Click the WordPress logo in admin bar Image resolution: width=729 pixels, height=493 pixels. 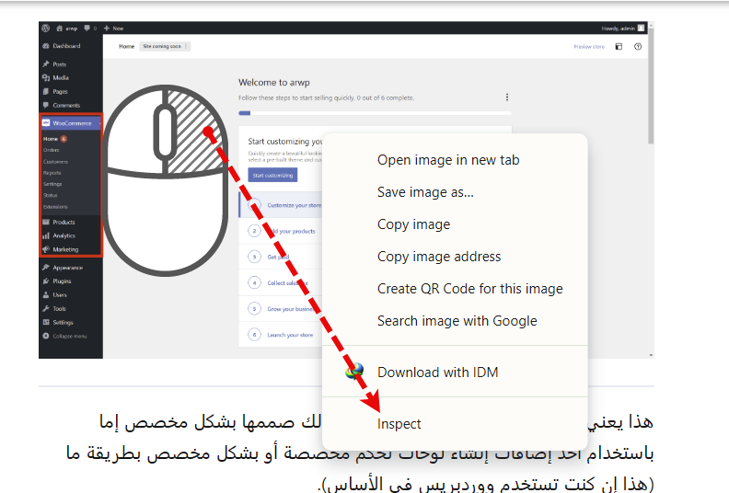tap(46, 28)
